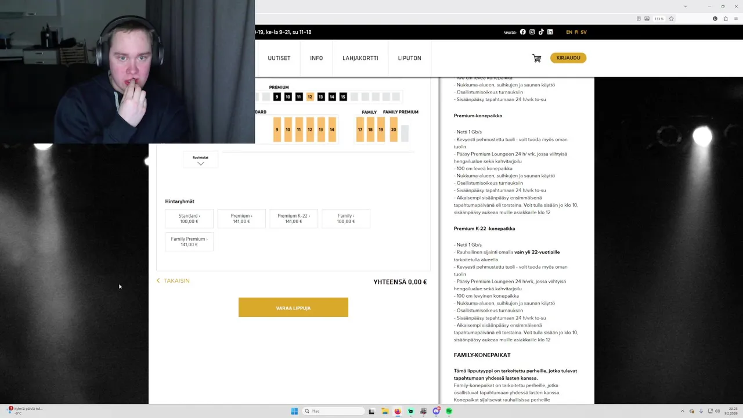Select black Premium seat row 11
The width and height of the screenshot is (743, 418).
pyautogui.click(x=299, y=97)
